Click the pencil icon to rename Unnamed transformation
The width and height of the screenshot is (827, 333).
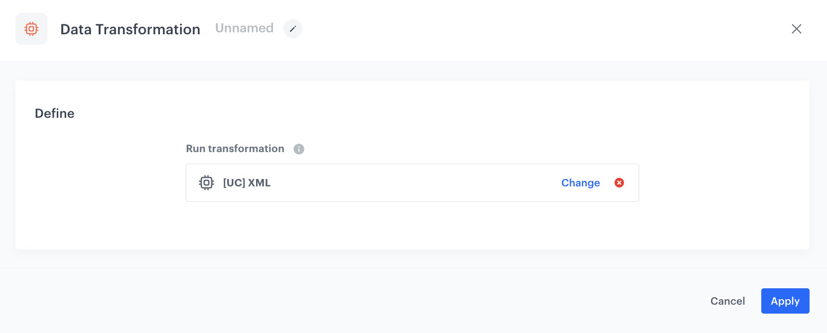click(x=293, y=29)
